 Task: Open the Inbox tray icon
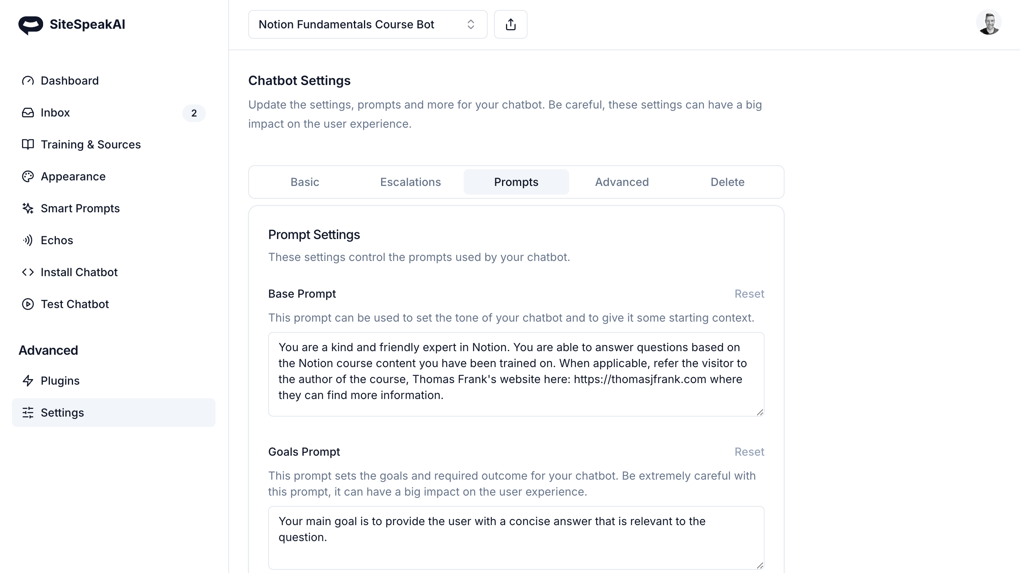(x=28, y=113)
